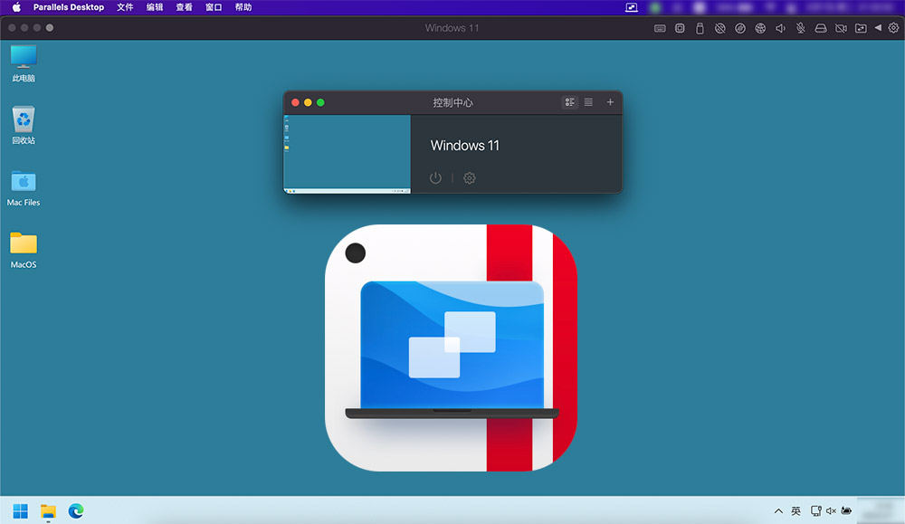The image size is (905, 524).
Task: Click the keyboard icon in the VM toolbar
Action: pyautogui.click(x=660, y=28)
